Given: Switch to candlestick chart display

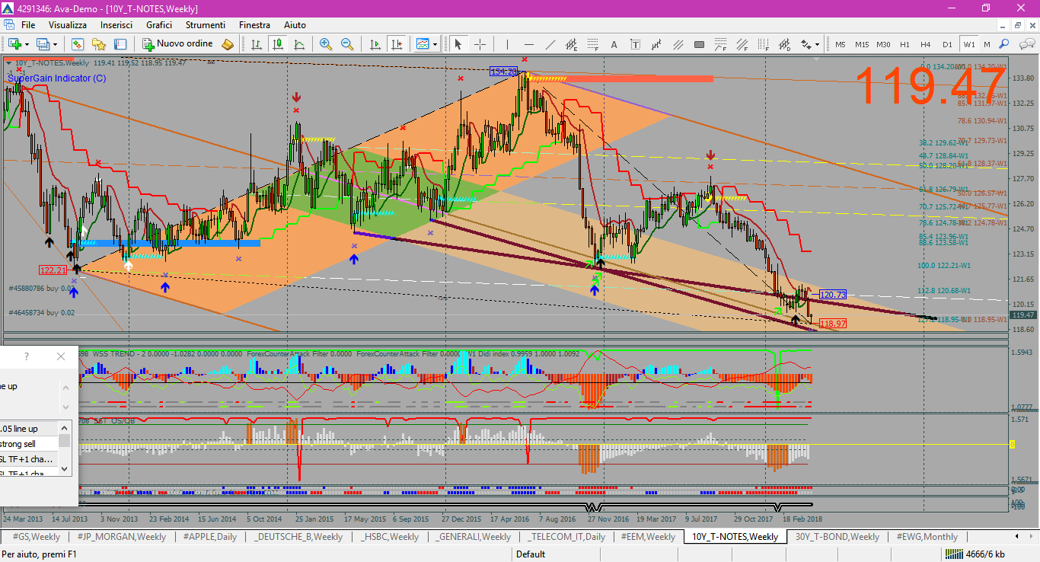Looking at the screenshot, I should (x=277, y=44).
